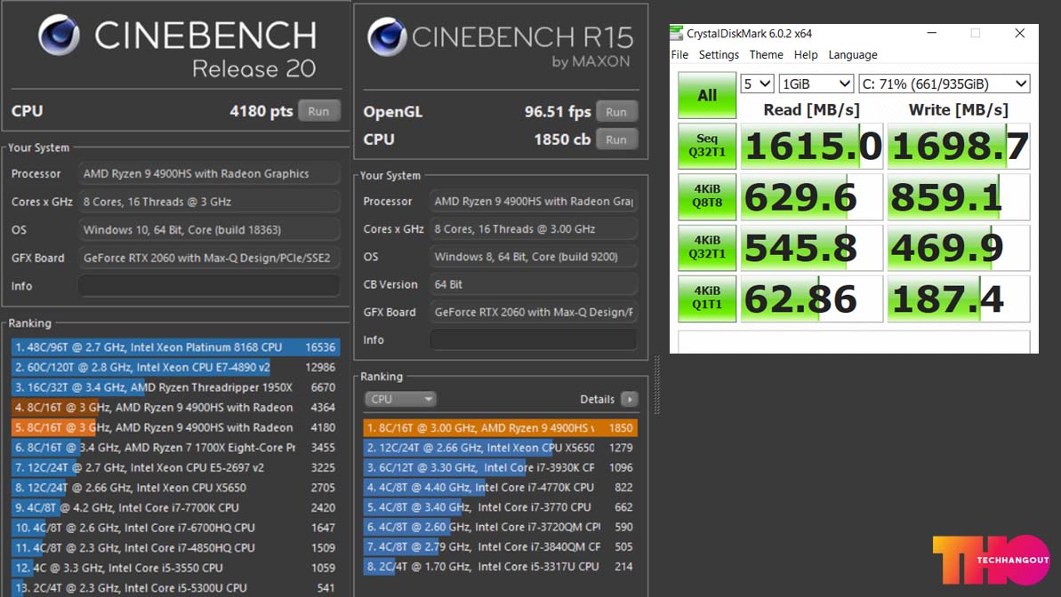Select the 4KiB Q32T1 read value 545.8
This screenshot has height=597, width=1061.
[x=812, y=248]
